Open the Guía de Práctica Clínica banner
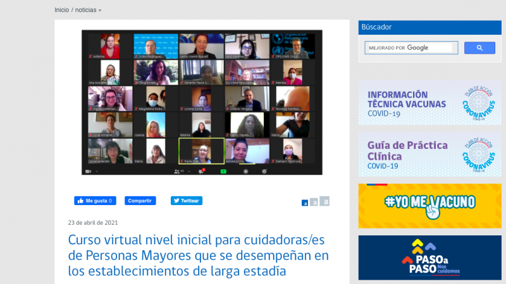The width and height of the screenshot is (506, 284). click(429, 155)
